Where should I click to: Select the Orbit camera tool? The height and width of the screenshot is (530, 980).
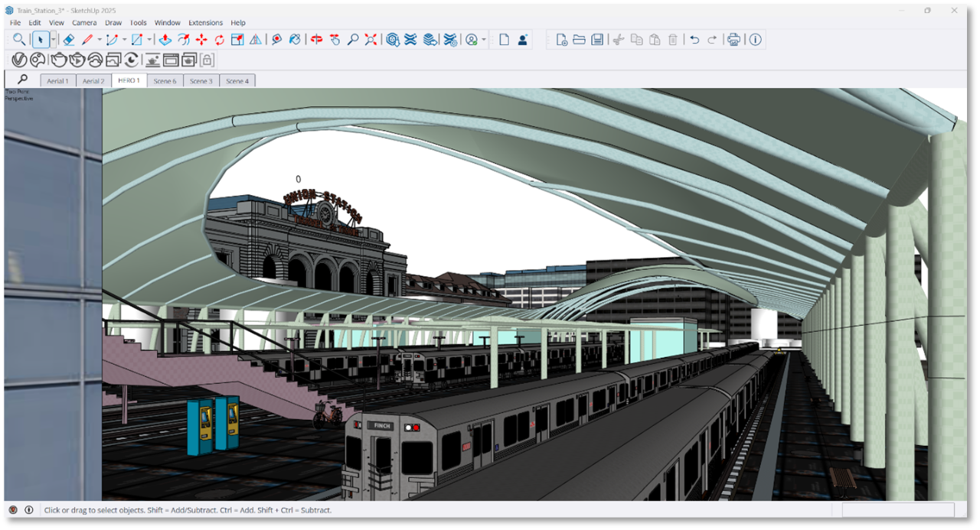(x=316, y=40)
